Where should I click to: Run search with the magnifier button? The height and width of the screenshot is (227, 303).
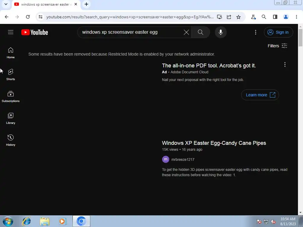(201, 32)
